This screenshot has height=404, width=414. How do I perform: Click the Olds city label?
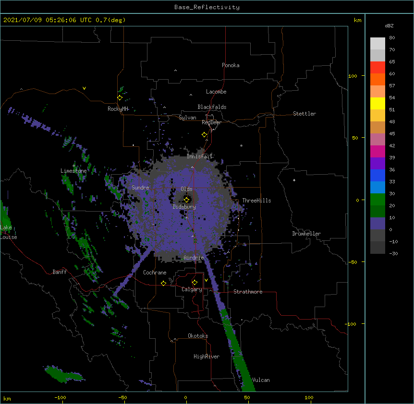click(x=186, y=189)
